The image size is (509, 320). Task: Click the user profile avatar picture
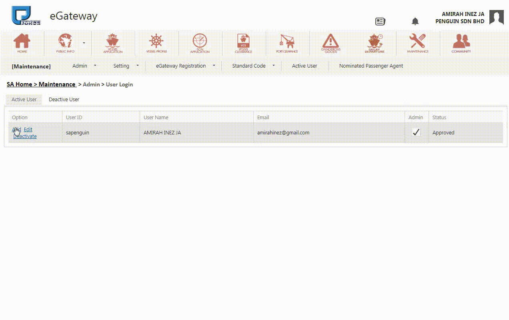(x=497, y=18)
